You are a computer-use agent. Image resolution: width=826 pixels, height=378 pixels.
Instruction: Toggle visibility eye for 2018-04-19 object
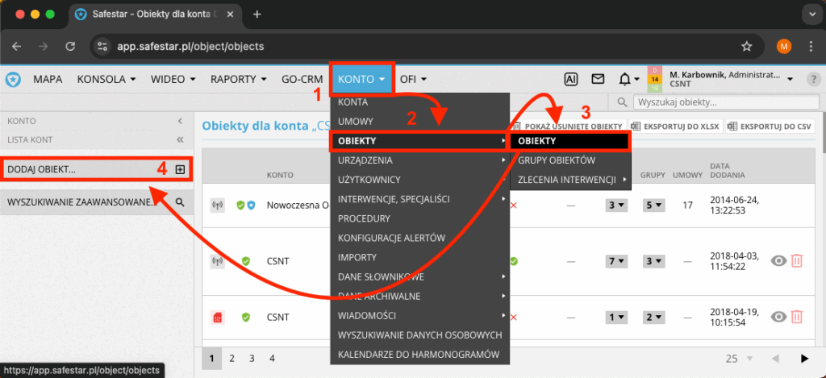(778, 317)
